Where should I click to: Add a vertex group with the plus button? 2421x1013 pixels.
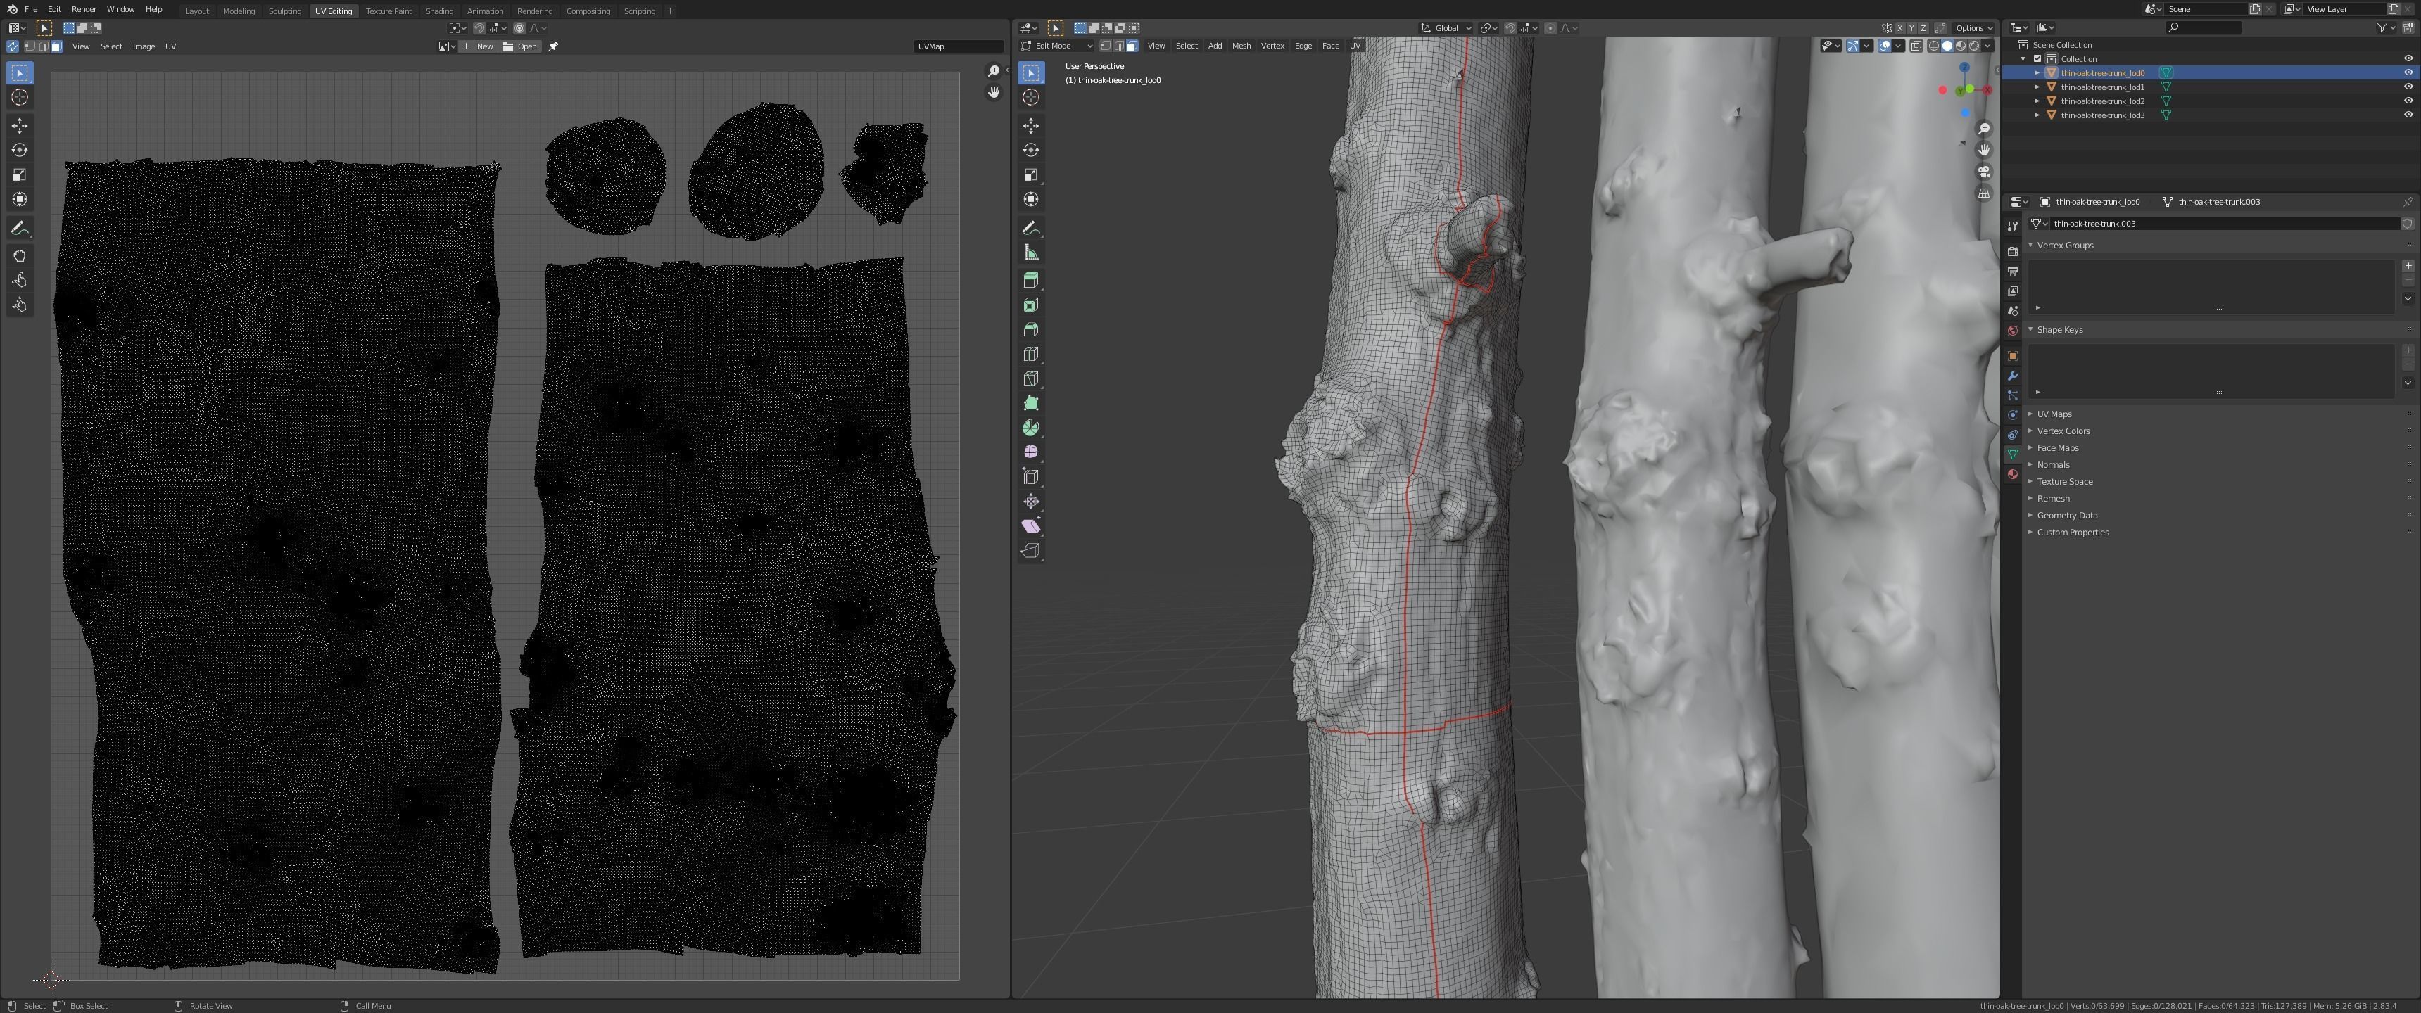point(2408,266)
